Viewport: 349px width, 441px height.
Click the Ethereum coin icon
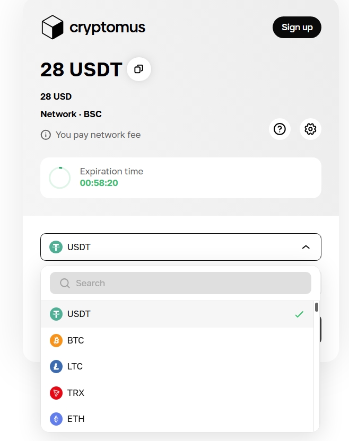[56, 419]
